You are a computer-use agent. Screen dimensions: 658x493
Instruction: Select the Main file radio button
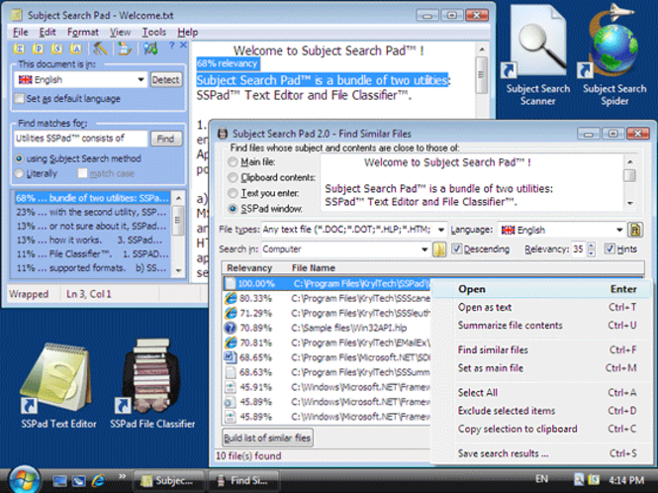click(233, 161)
